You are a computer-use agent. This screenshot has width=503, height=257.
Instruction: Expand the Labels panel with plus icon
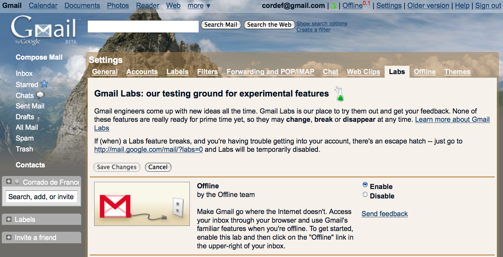pyautogui.click(x=9, y=219)
